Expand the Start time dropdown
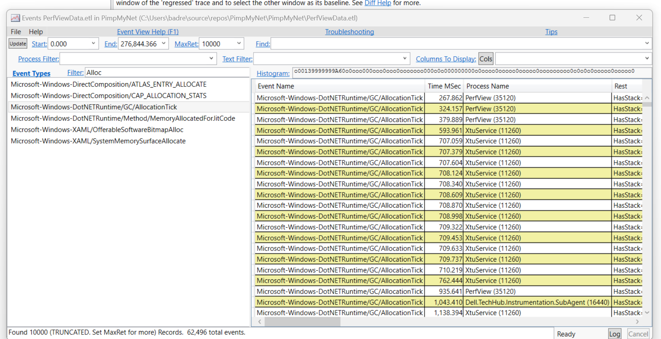The image size is (661, 339). 93,43
